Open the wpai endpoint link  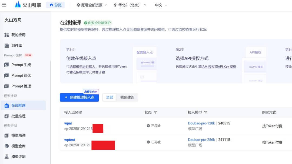(68, 123)
